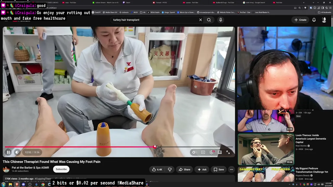The image size is (333, 187).
Task: Open Pat at the Barber & Spa ASMR channel name
Action: tap(30, 168)
